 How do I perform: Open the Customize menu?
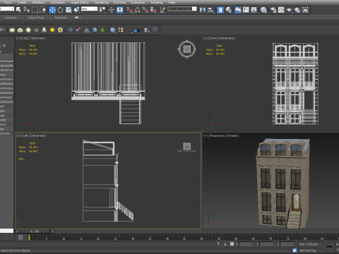(138, 2)
